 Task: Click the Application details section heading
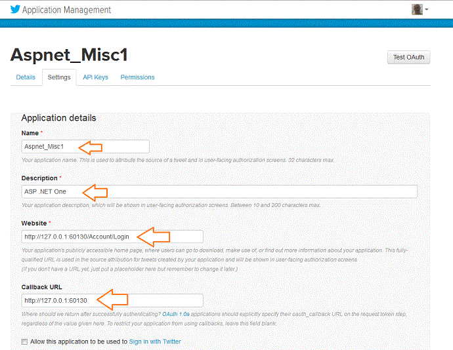(58, 118)
